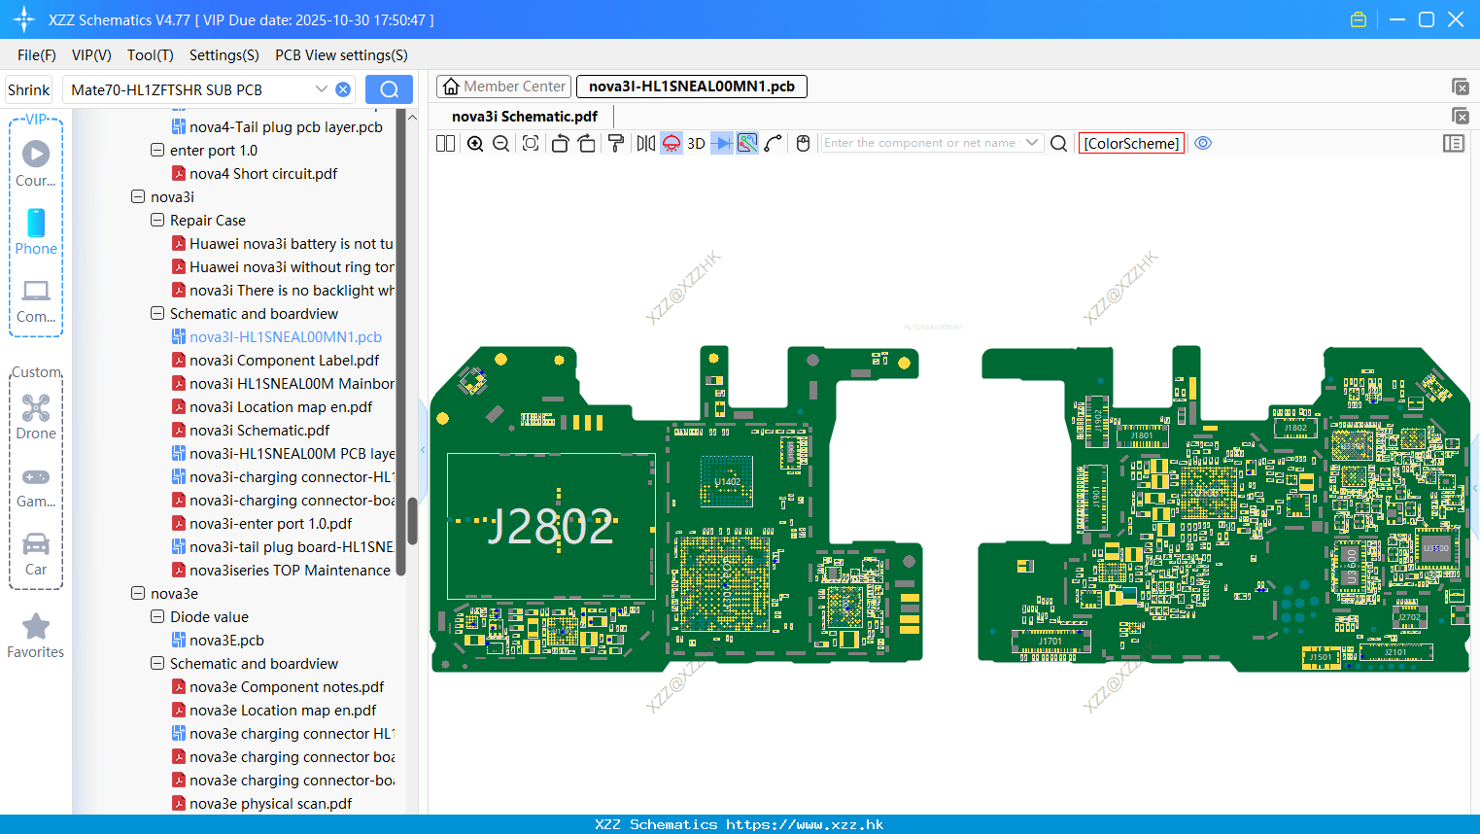Zoom out of the PCB view

click(501, 143)
